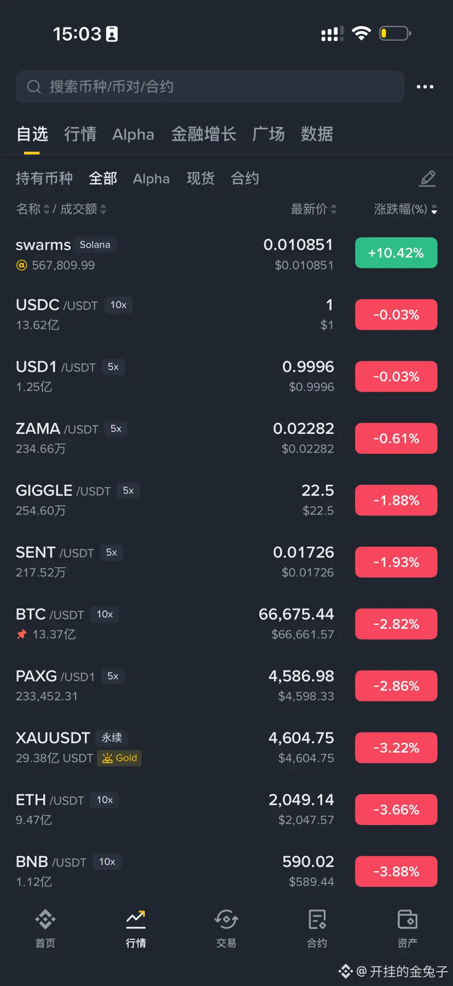
Task: Open the XAUUSDT perpetual row
Action: coord(164,748)
